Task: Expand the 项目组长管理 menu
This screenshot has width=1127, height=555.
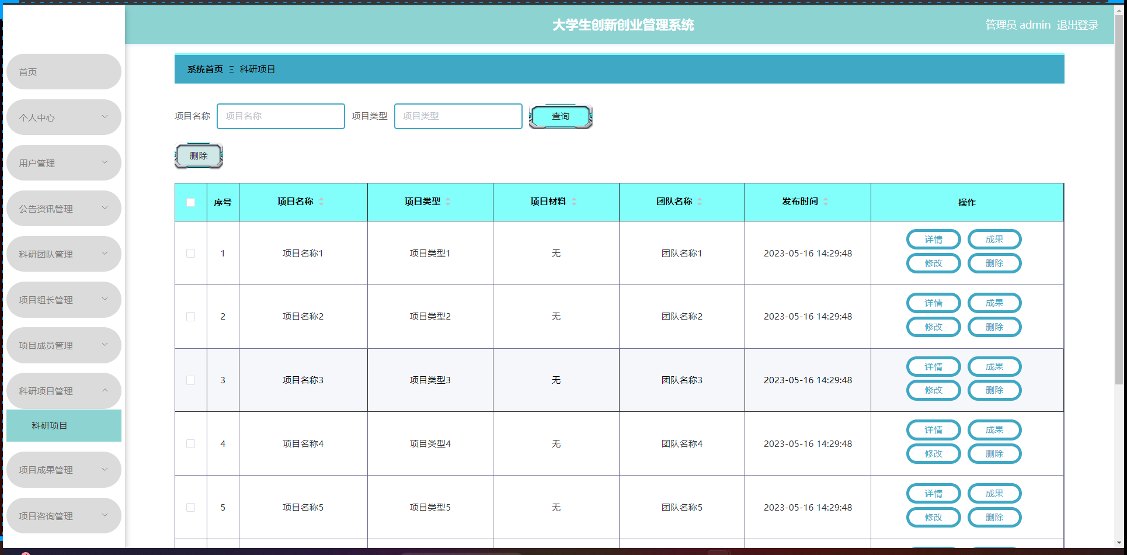Action: [x=64, y=300]
